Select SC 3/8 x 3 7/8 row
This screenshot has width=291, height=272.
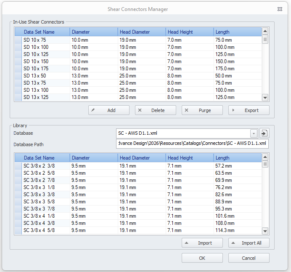click(138, 209)
